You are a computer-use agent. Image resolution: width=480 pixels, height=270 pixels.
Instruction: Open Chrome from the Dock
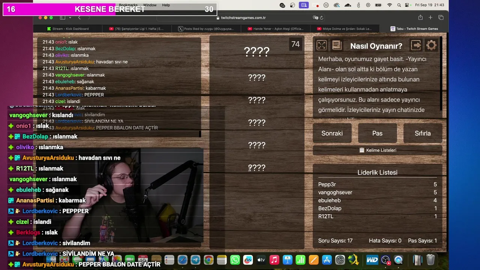(209, 259)
